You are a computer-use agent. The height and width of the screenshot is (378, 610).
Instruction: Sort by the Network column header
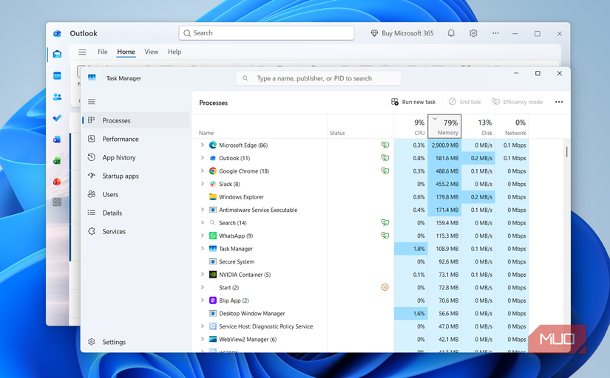click(512, 126)
